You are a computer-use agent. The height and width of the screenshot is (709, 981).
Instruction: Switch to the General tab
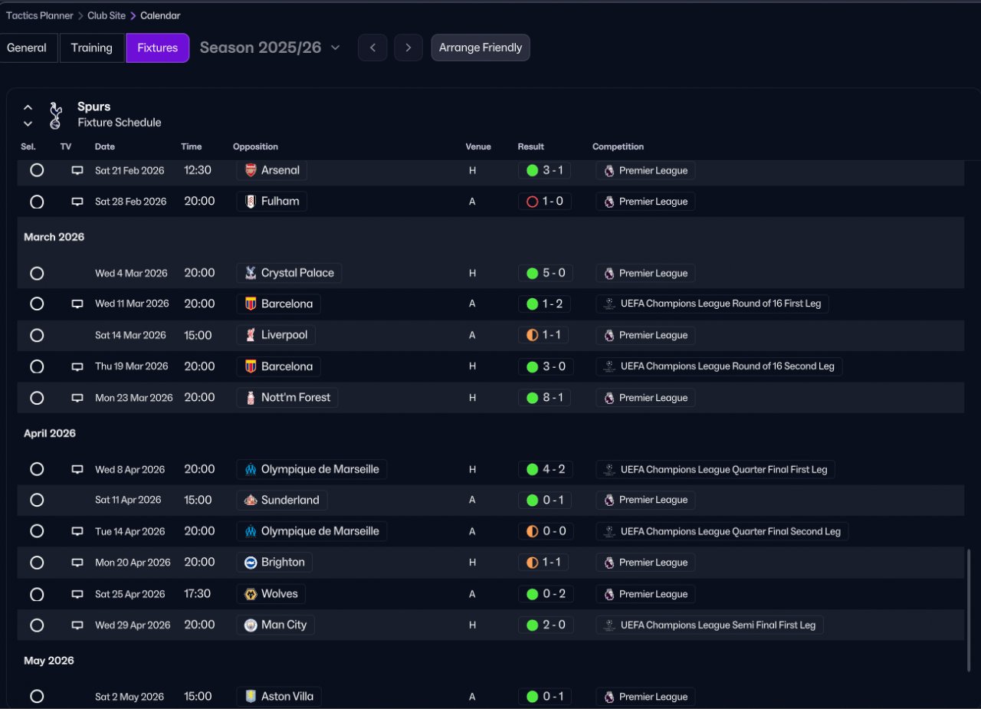click(27, 48)
